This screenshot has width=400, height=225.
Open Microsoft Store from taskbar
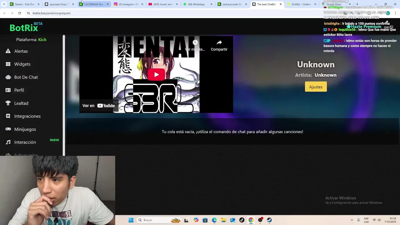tap(205, 220)
